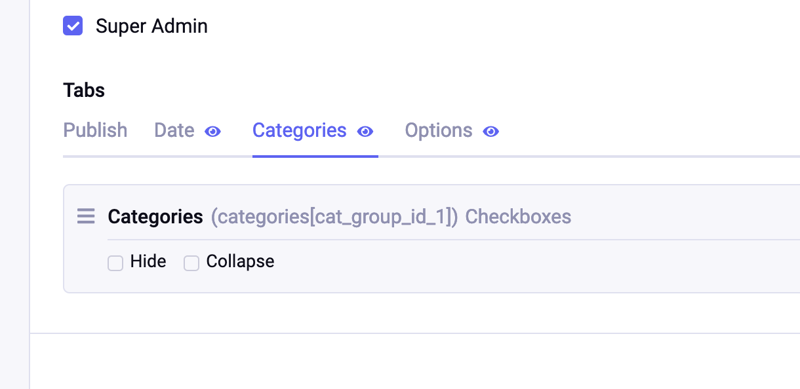Screen dimensions: 800x389
Task: Toggle Options tab visibility eye icon
Action: tap(491, 132)
